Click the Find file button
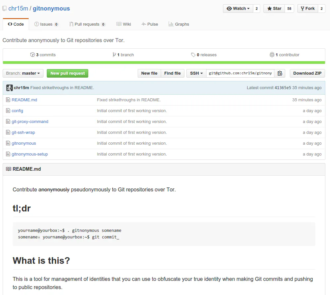This screenshot has width=330, height=295. 172,73
